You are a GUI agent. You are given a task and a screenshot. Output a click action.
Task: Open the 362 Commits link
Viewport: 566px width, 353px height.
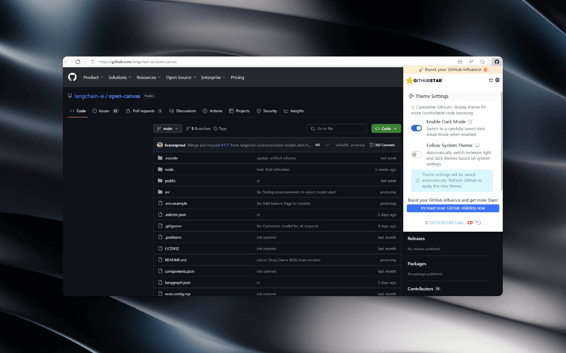(x=382, y=145)
